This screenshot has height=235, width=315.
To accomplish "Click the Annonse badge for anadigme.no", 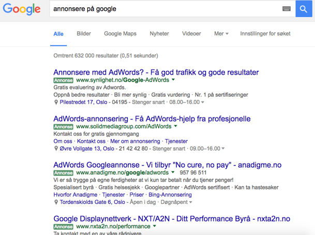I will tap(63, 173).
